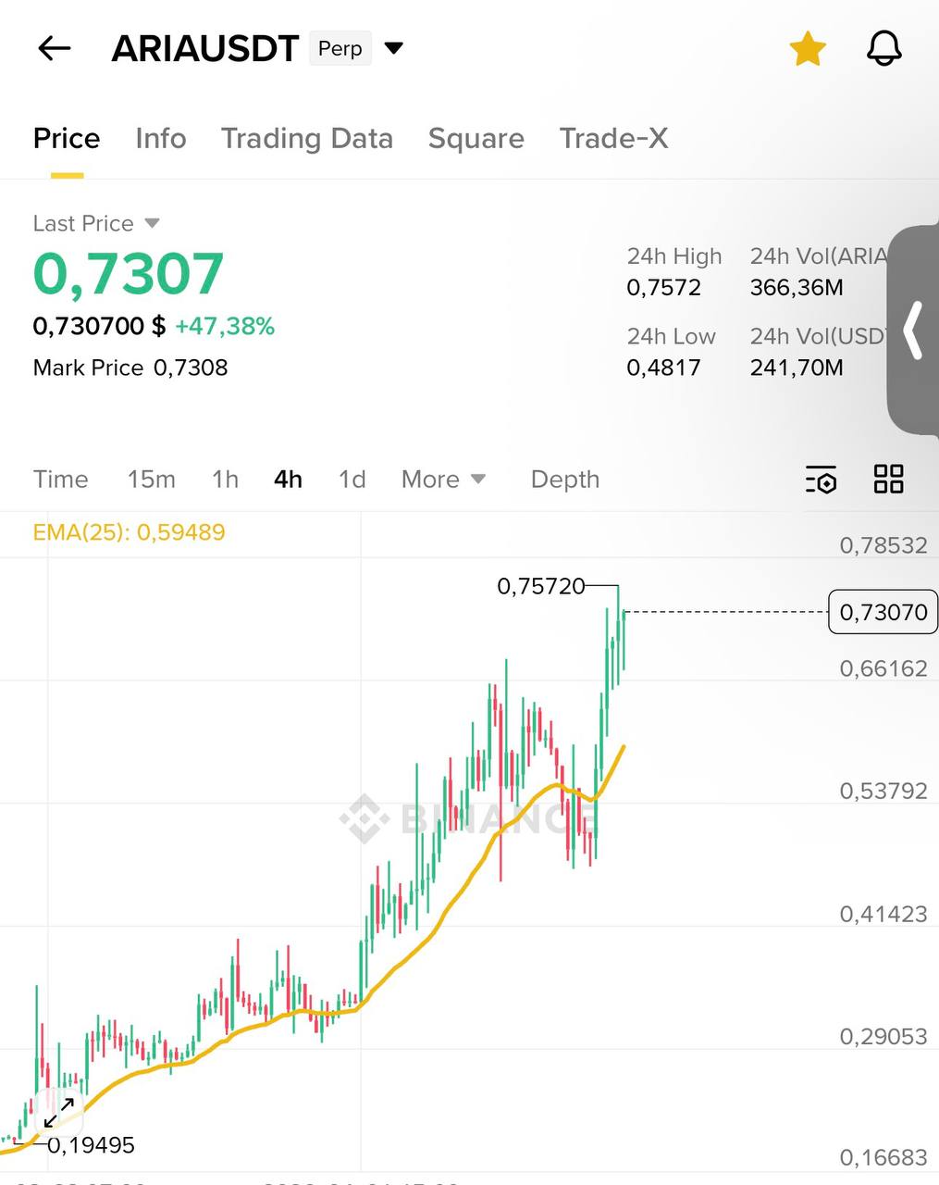Select the 1d chart interval
The width and height of the screenshot is (939, 1185).
click(352, 480)
